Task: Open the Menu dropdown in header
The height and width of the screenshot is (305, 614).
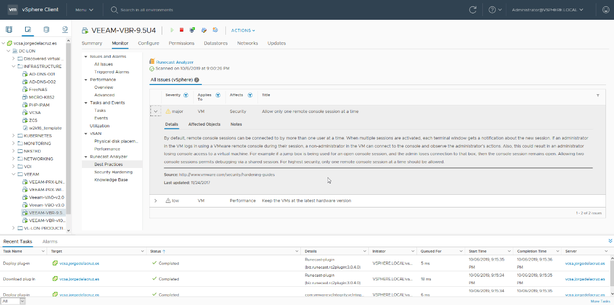Action: [84, 10]
